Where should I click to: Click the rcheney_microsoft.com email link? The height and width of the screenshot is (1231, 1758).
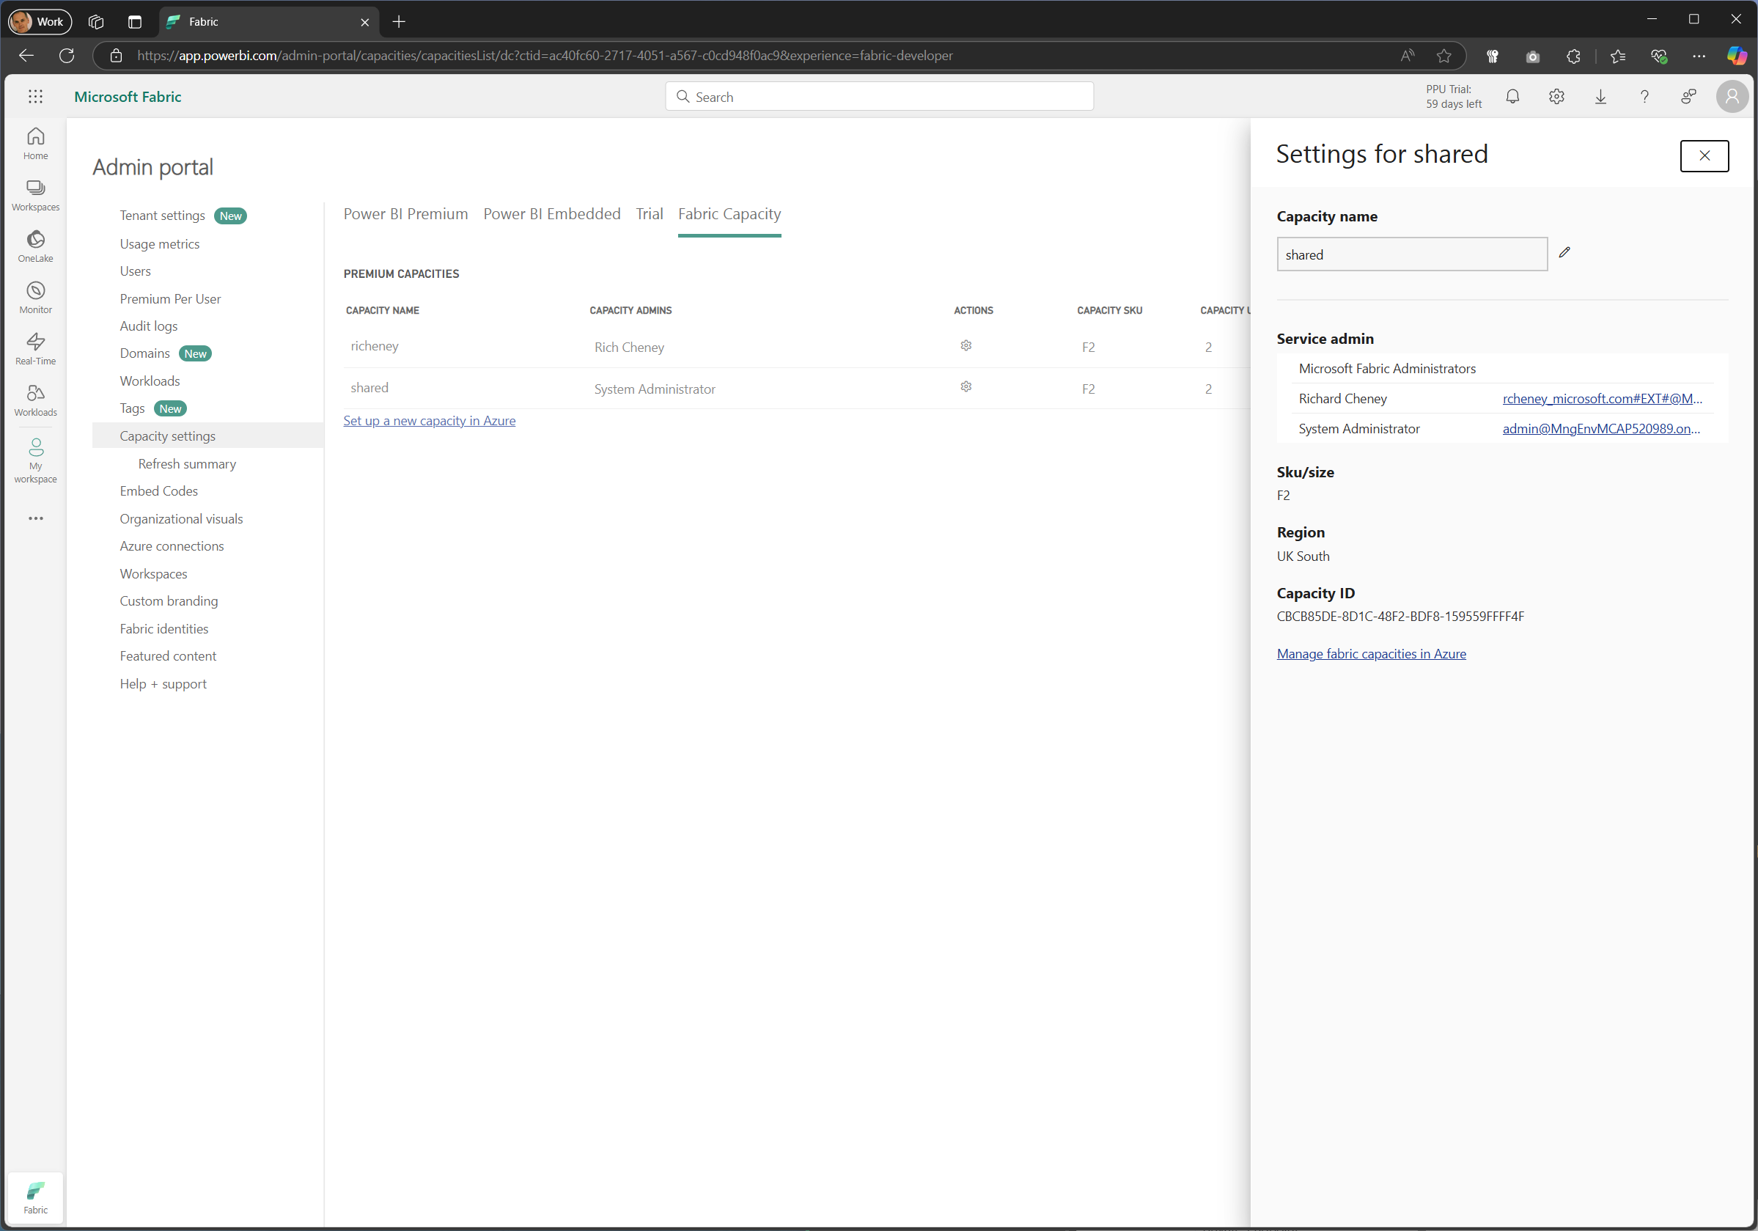tap(1602, 398)
